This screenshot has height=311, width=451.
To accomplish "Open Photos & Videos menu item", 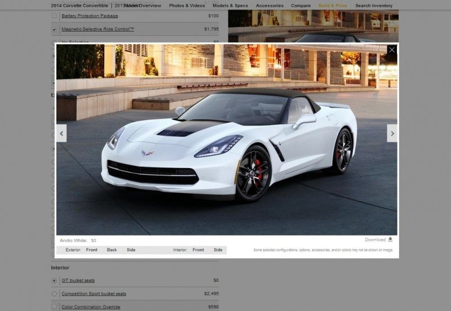I will (187, 6).
